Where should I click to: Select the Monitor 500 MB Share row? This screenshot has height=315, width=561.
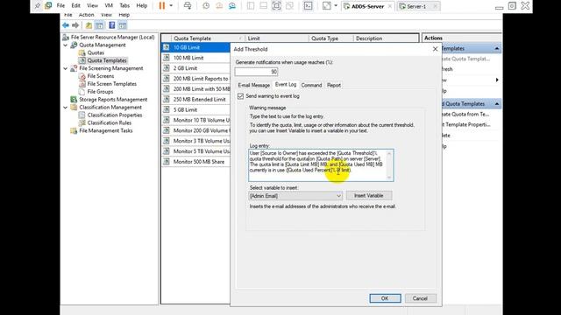coord(196,162)
